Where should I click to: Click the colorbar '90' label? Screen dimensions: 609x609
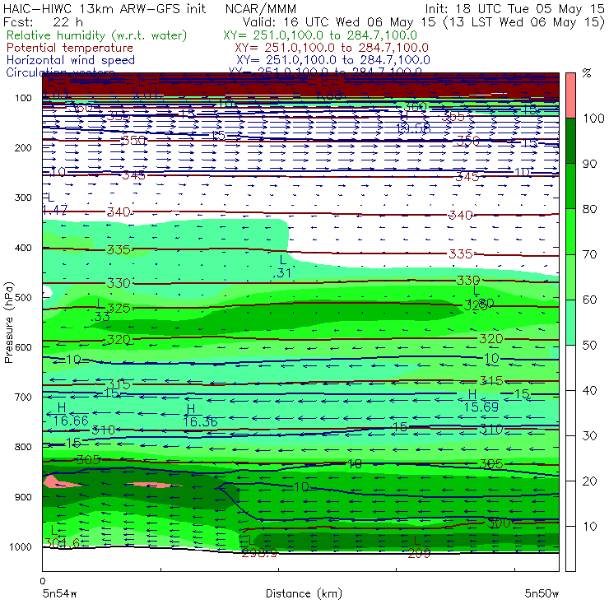pyautogui.click(x=589, y=164)
